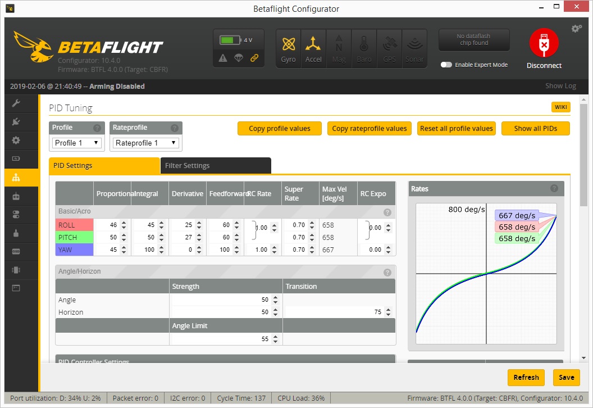Viewport: 593px width, 408px height.
Task: Open the Blackbox sidebar icon
Action: coord(16,270)
